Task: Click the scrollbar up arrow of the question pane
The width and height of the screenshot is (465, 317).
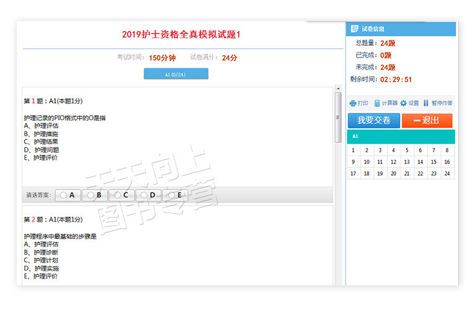Action: 338,89
